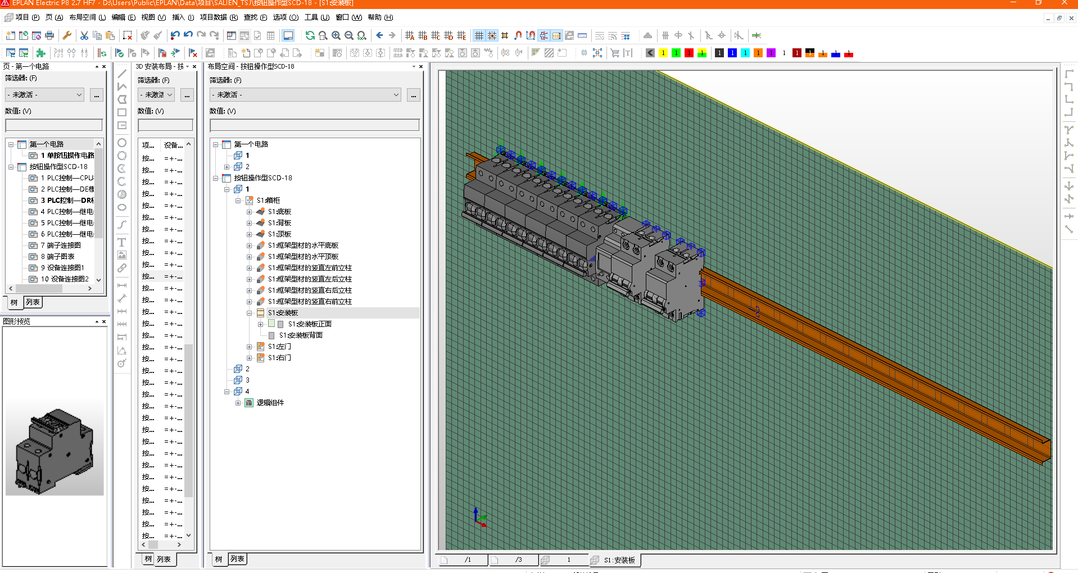Click the wrench settings icon
1078x573 pixels.
tap(67, 36)
